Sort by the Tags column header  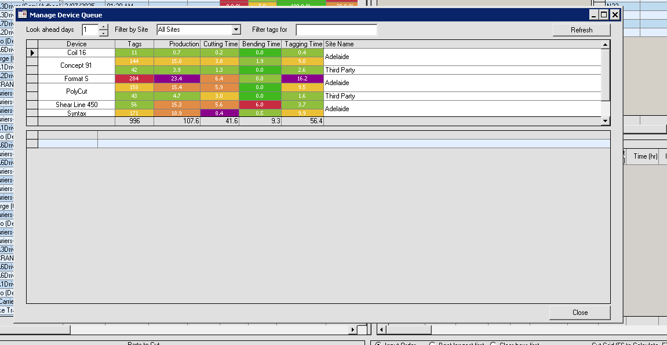point(134,44)
